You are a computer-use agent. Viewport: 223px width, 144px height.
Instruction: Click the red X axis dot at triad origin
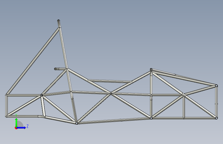coord(16,128)
